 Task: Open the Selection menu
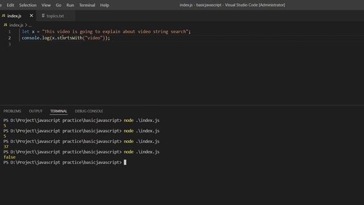pyautogui.click(x=28, y=5)
